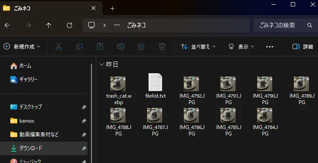Select the ごみネコ tab

(51, 8)
